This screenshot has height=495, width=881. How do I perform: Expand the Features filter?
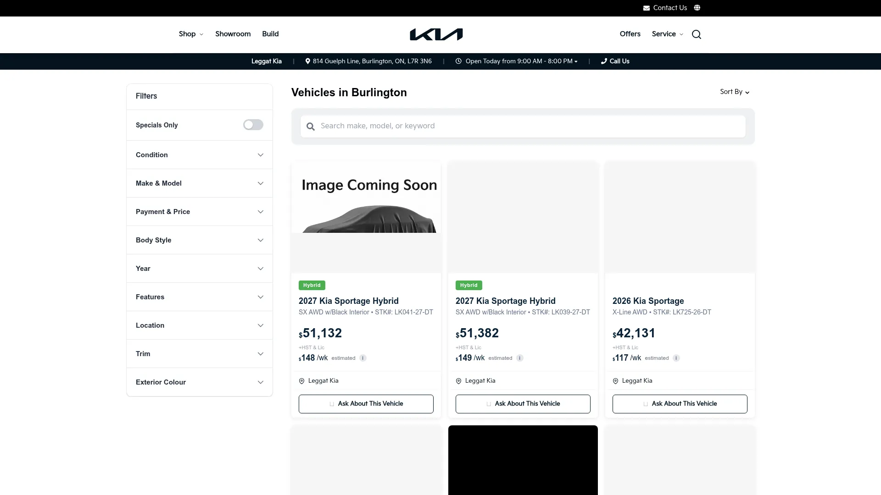point(199,297)
